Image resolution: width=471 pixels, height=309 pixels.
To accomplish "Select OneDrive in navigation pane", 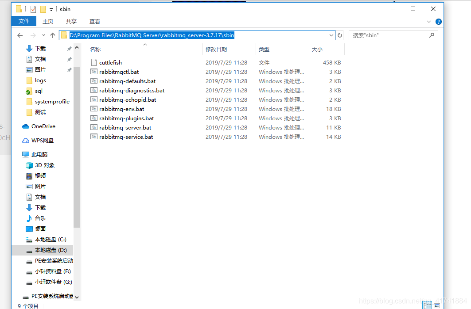I will click(43, 126).
